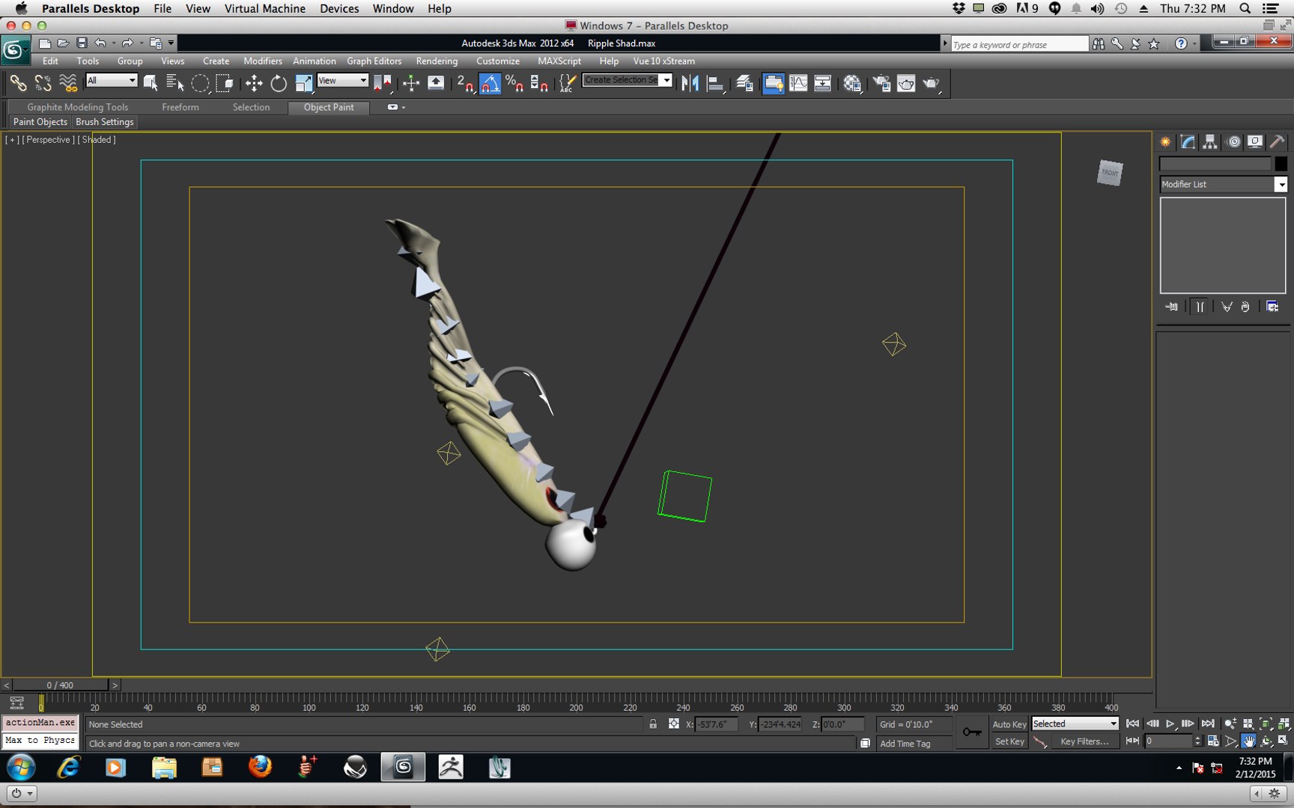Open the Material Editor icon
Image resolution: width=1294 pixels, height=808 pixels.
click(x=852, y=83)
